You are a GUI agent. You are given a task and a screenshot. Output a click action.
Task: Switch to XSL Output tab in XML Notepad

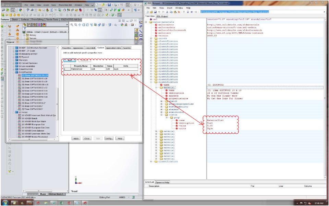(x=162, y=16)
